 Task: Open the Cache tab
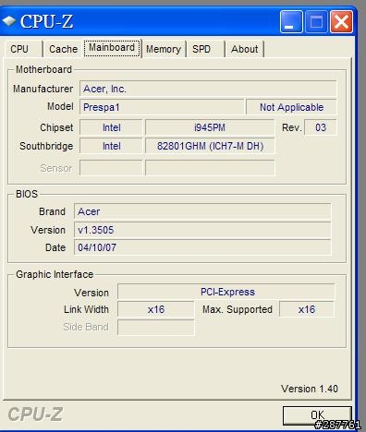[63, 49]
